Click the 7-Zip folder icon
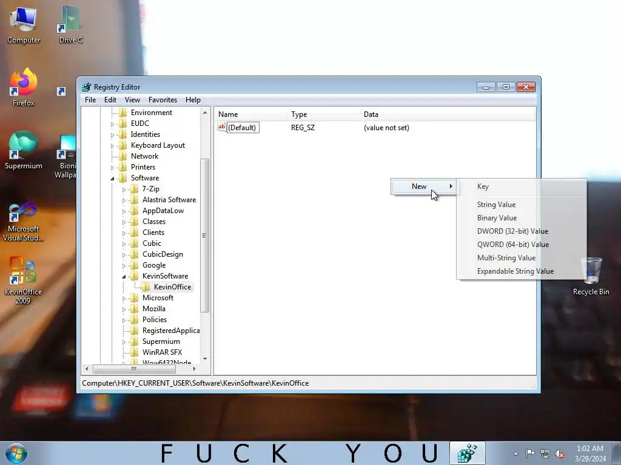 coord(135,189)
